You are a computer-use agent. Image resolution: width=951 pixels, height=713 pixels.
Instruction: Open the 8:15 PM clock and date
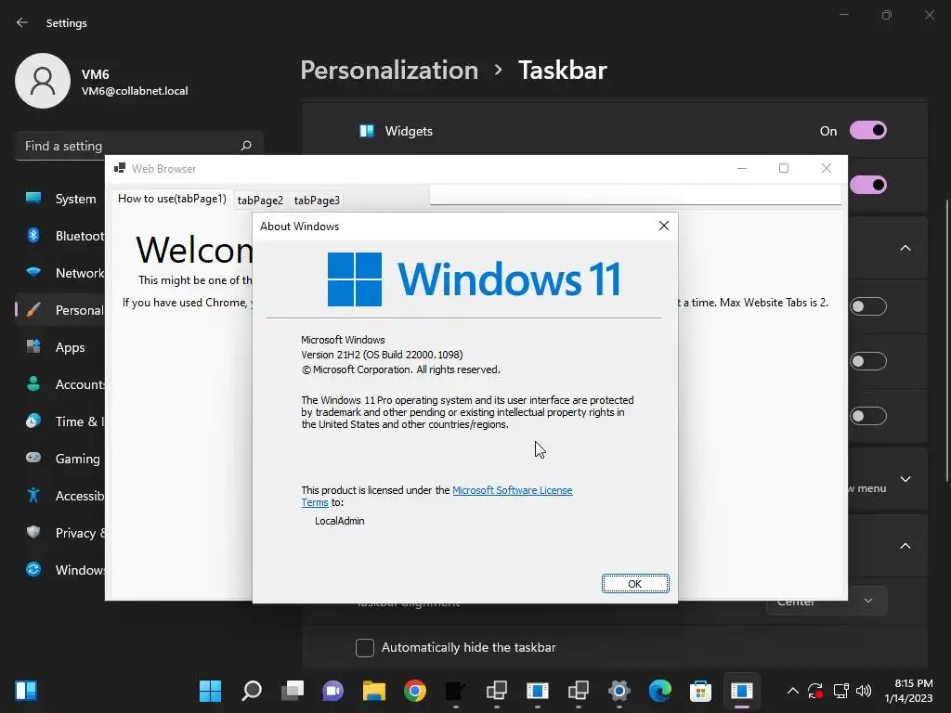click(x=908, y=691)
